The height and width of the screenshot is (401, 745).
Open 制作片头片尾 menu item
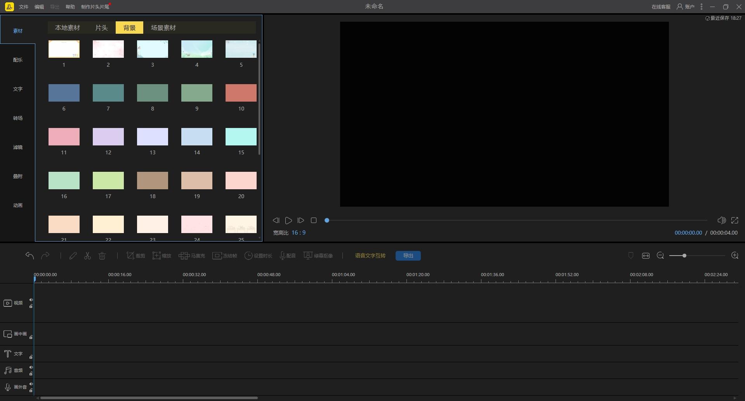click(x=95, y=7)
